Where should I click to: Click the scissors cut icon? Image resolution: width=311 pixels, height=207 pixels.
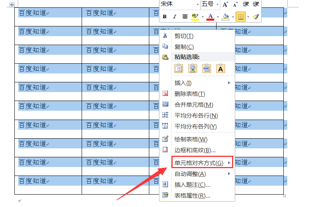pos(165,36)
